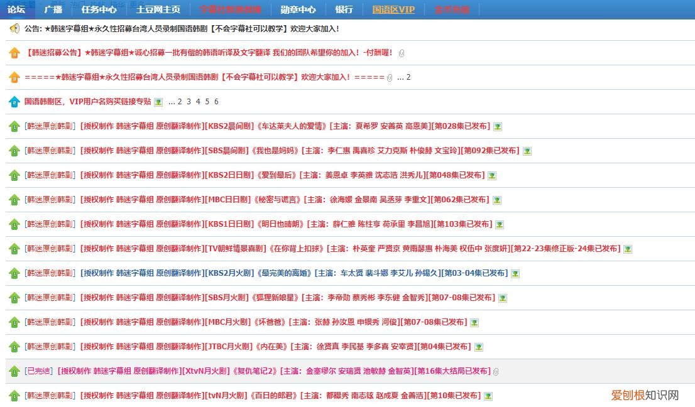695x407 pixels.
Task: Open the 论坛 tab
Action: click(16, 9)
